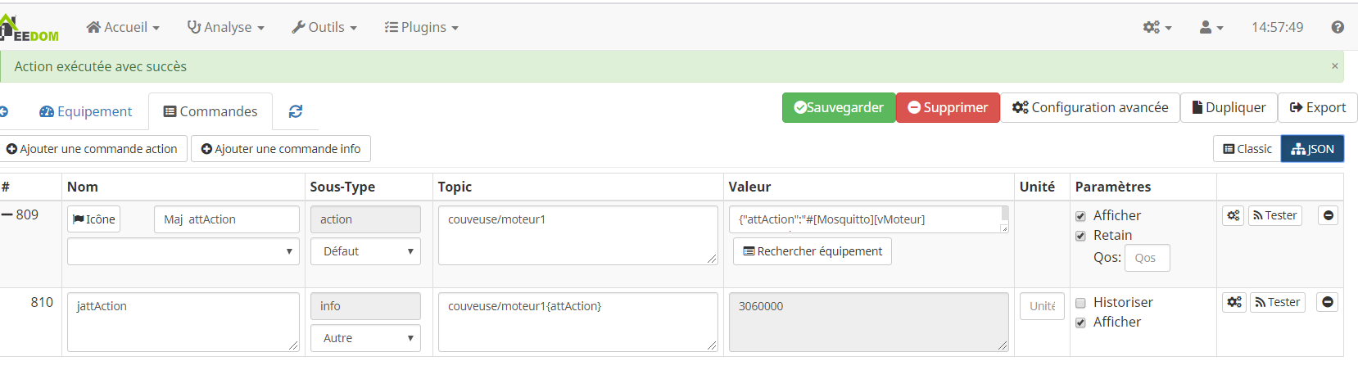The height and width of the screenshot is (370, 1358).
Task: Click Rechercher équipement button
Action: [813, 251]
